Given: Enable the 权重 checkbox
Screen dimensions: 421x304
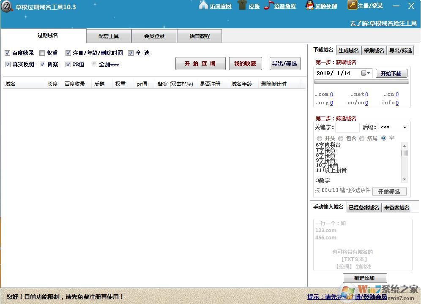Looking at the screenshot, I should [42, 53].
